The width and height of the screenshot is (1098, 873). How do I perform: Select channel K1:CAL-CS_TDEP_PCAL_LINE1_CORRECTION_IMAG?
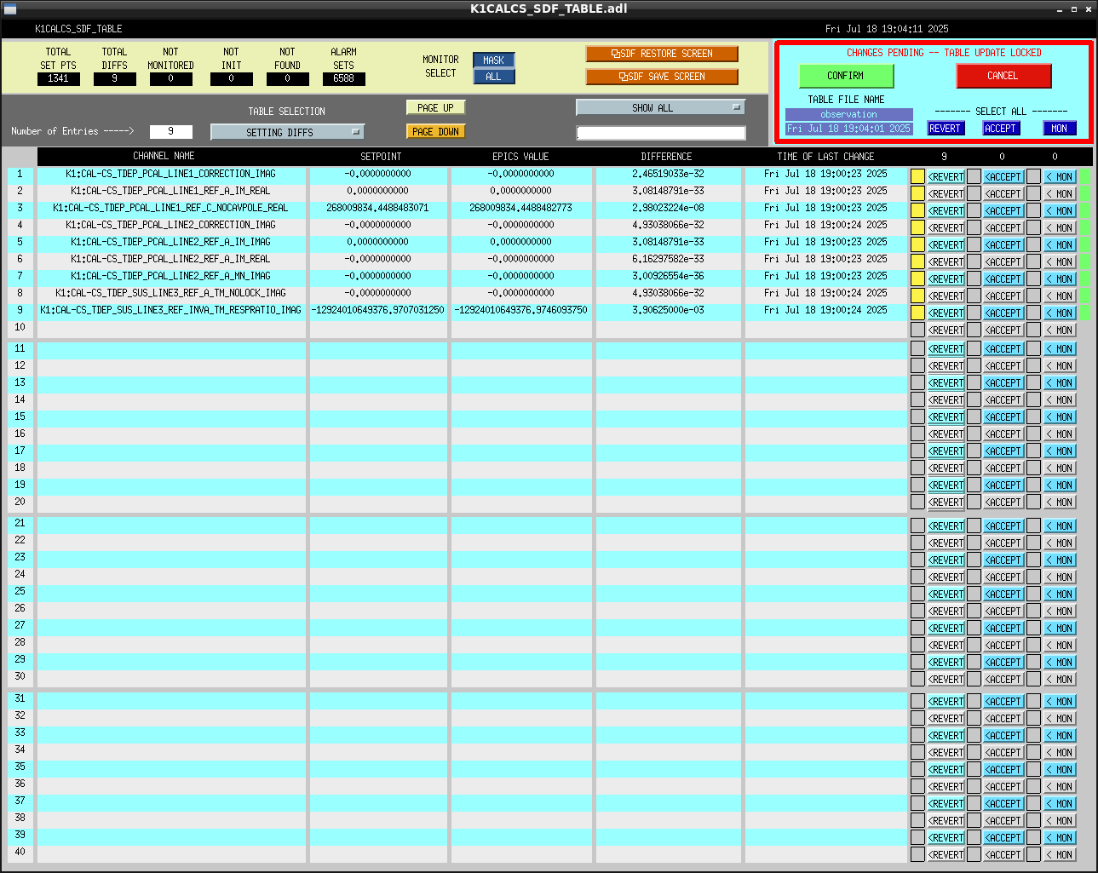(x=171, y=174)
